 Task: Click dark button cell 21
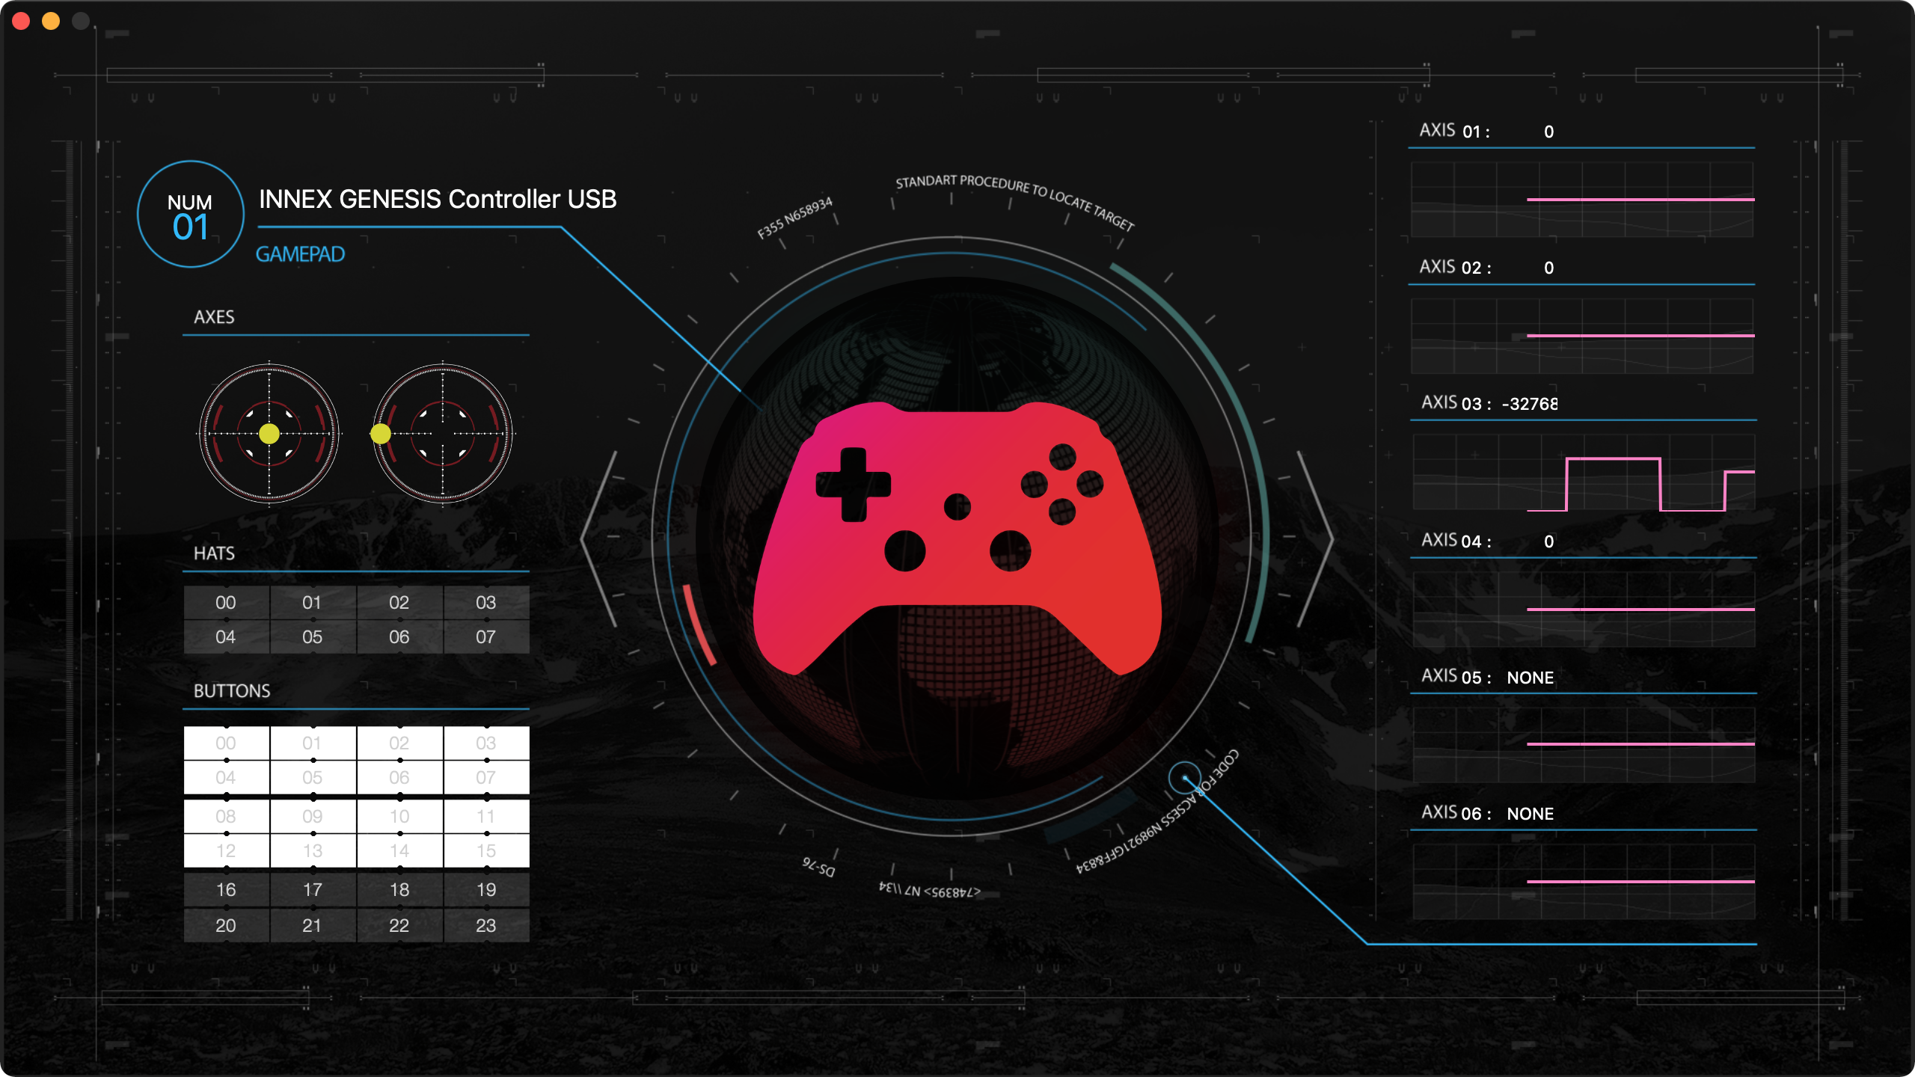[x=313, y=925]
